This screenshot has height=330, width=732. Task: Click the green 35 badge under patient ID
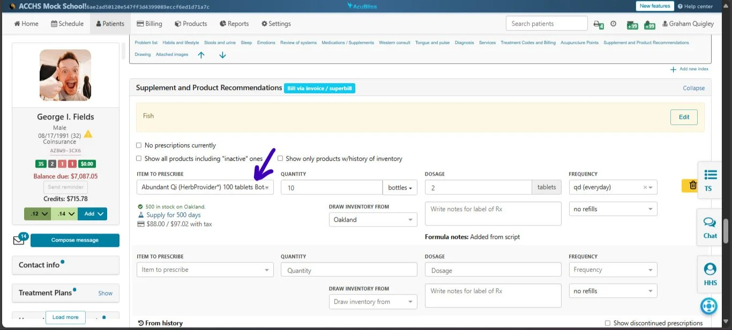41,164
